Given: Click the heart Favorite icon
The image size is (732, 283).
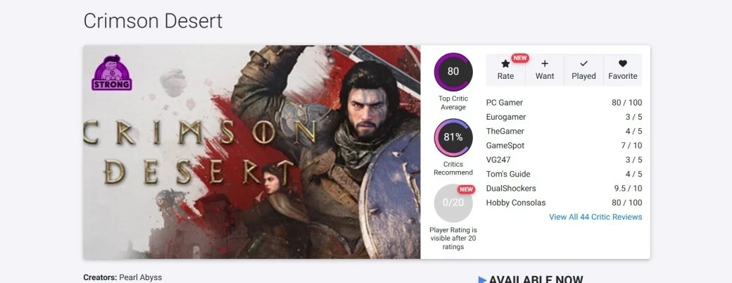Looking at the screenshot, I should (622, 64).
